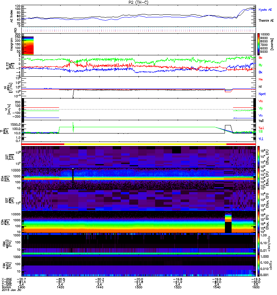
Task: Select the red Ne legend label
Action: point(261,79)
